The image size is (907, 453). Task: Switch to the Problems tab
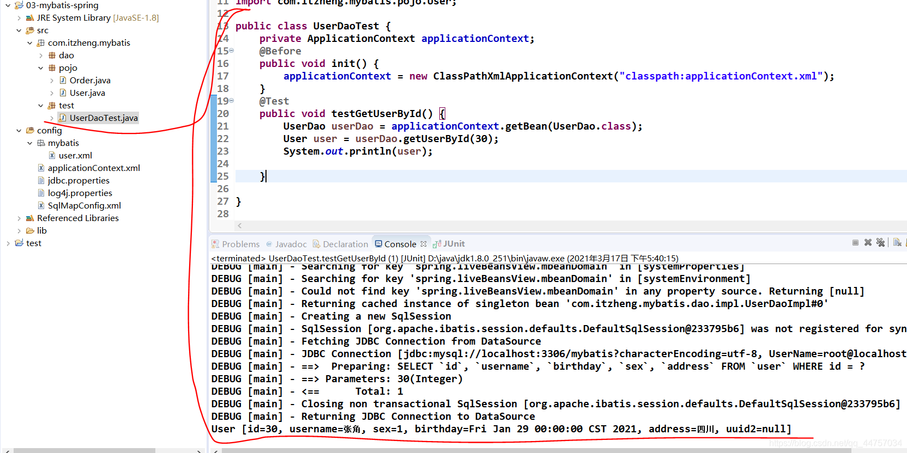click(x=235, y=244)
